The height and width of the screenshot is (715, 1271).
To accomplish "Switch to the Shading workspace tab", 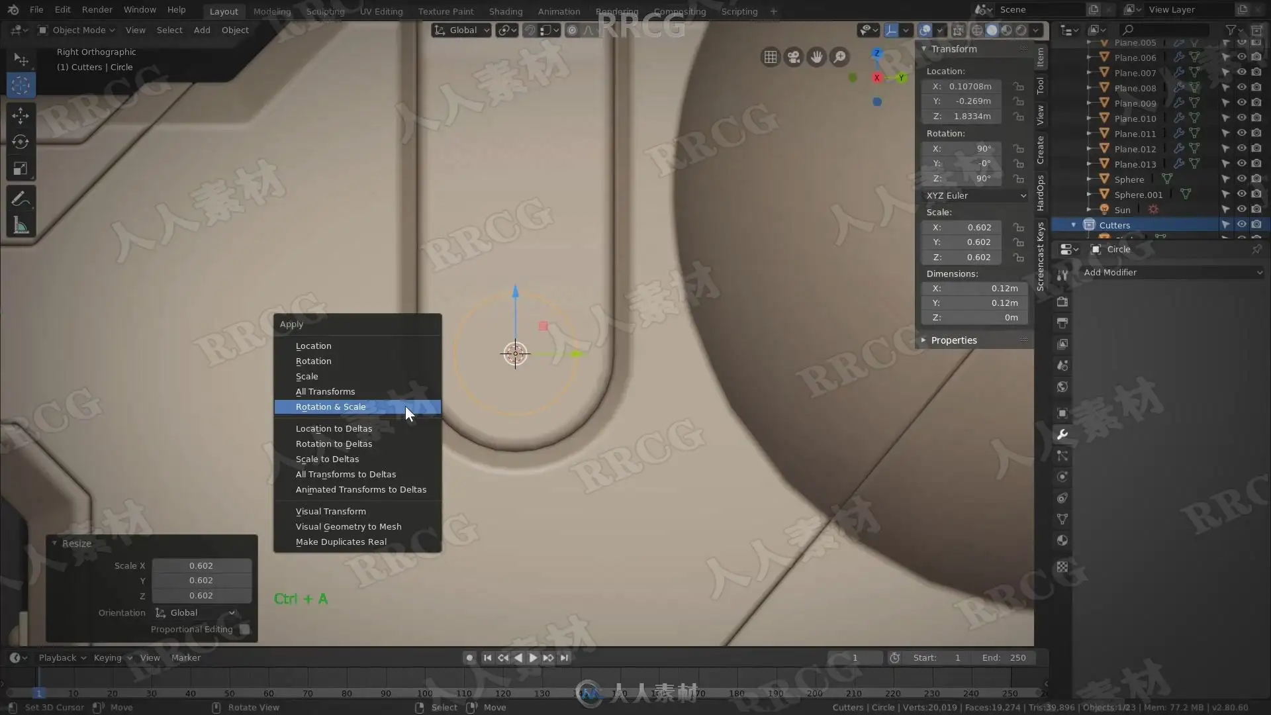I will tap(505, 11).
